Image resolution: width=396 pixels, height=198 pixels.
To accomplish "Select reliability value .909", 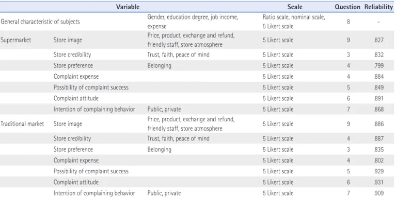I will 378,193.
